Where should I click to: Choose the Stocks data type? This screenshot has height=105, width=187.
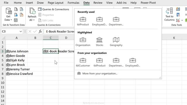click(x=99, y=42)
